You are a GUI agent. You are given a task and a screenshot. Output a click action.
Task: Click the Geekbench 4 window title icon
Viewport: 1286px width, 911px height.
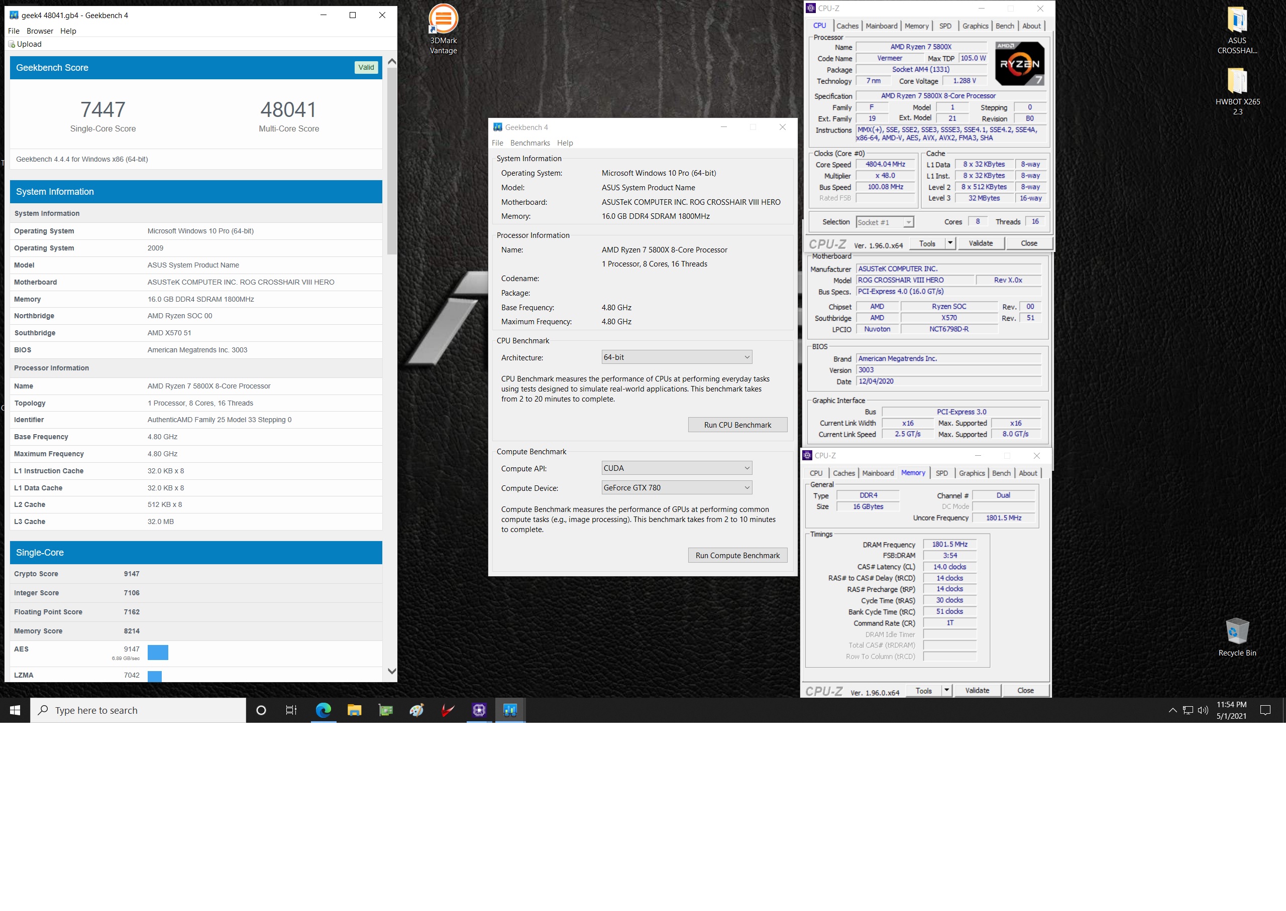497,127
